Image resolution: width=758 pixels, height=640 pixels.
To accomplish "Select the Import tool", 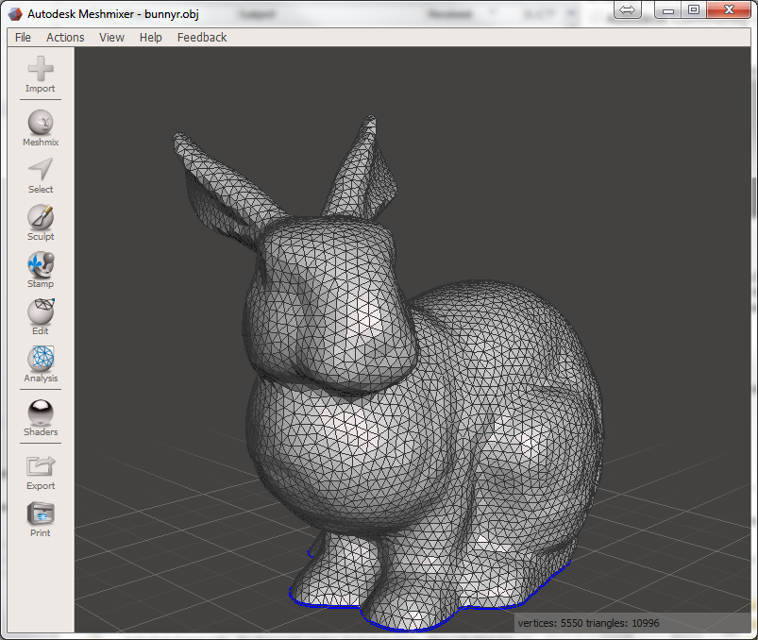I will [x=40, y=74].
